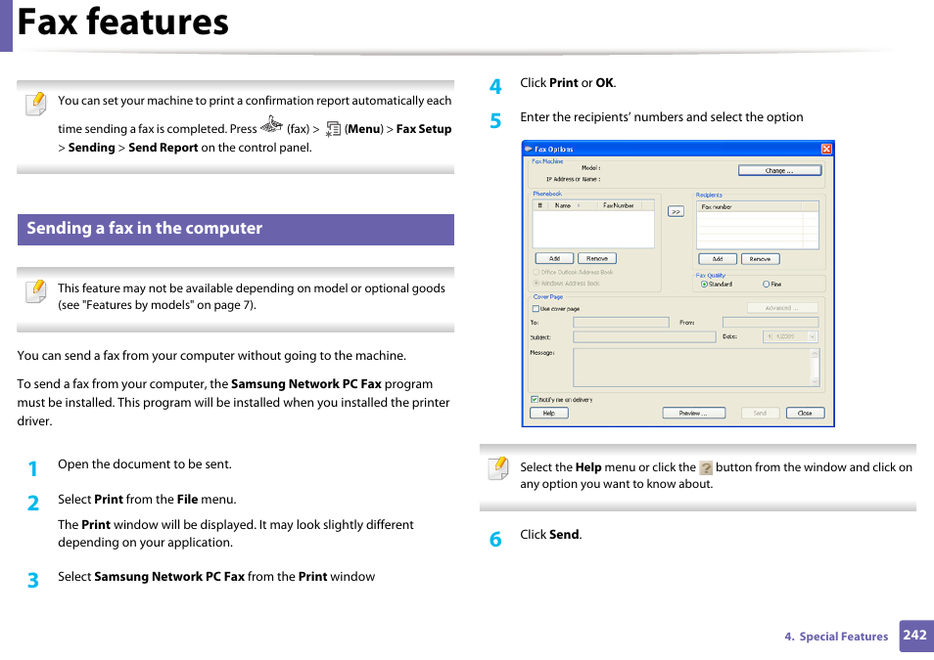Click the Help button in Fax Options
Image resolution: width=934 pixels, height=660 pixels.
(x=548, y=413)
